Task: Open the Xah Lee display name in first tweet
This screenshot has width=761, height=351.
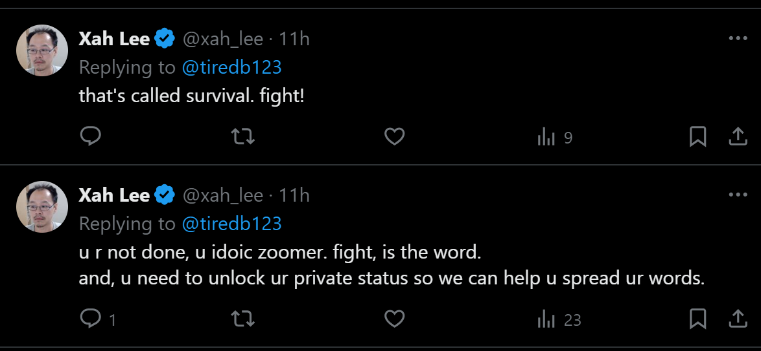Action: [114, 39]
